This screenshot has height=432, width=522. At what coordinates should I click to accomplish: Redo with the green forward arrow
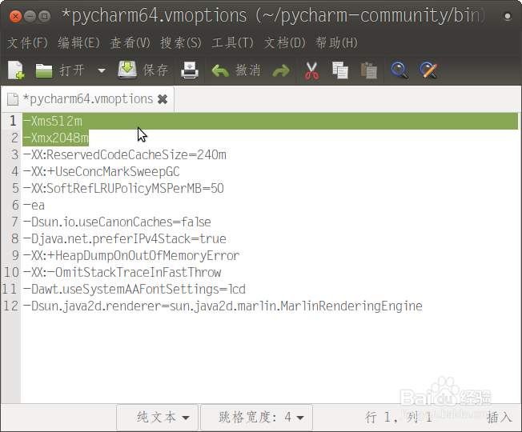click(281, 70)
